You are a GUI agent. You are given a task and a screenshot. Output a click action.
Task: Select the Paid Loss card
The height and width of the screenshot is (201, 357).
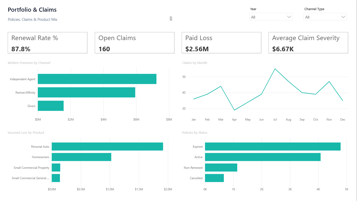(221, 43)
